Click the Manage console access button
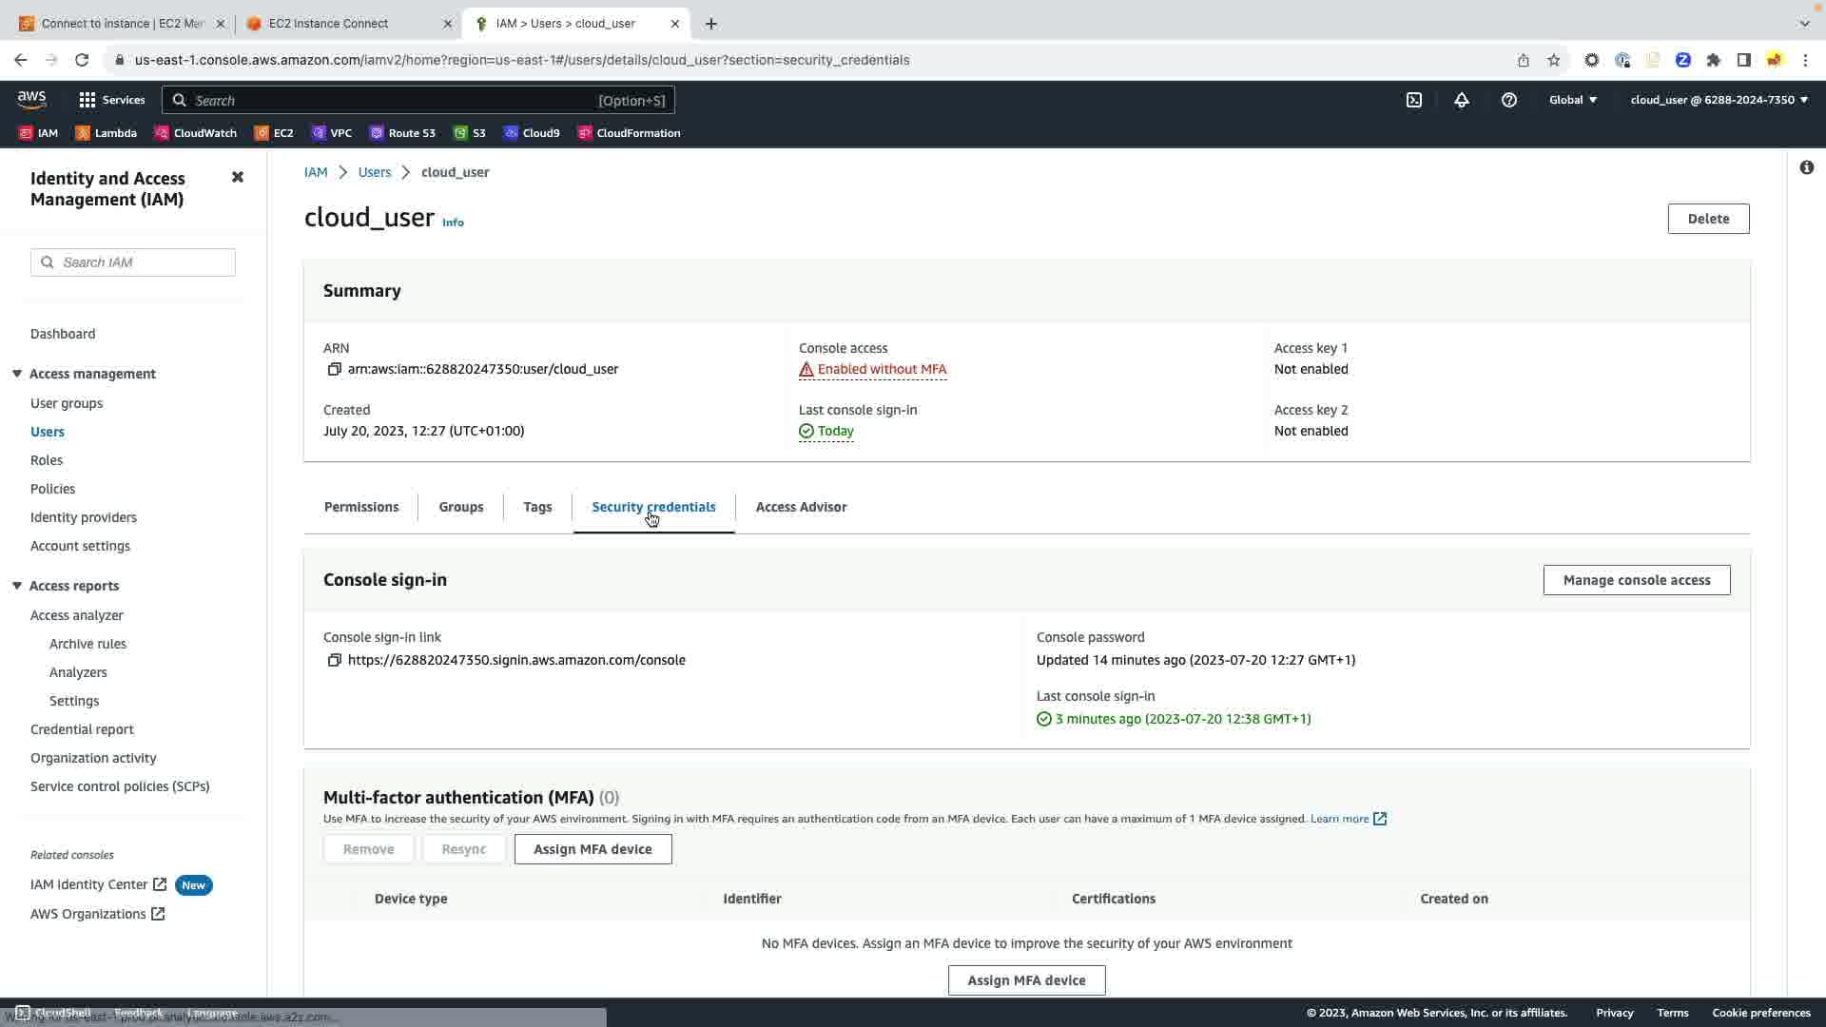Image resolution: width=1826 pixels, height=1027 pixels. [x=1636, y=580]
